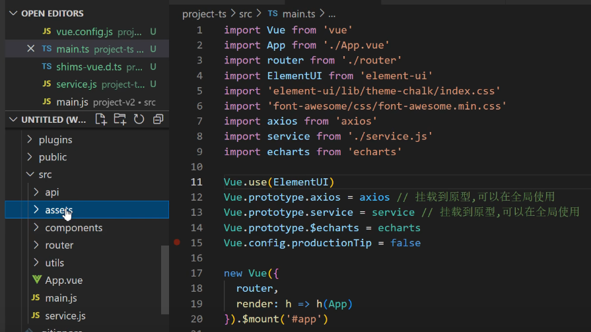
Task: Click line number 11 in gutter
Action: click(x=196, y=182)
